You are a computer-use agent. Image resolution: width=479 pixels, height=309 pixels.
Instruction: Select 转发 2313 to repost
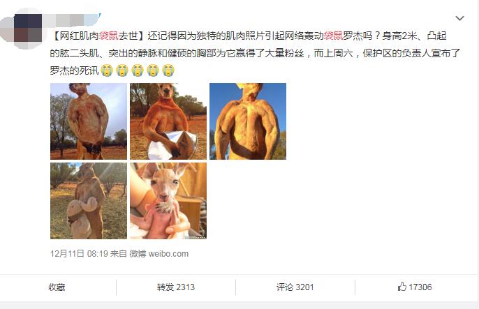click(176, 287)
